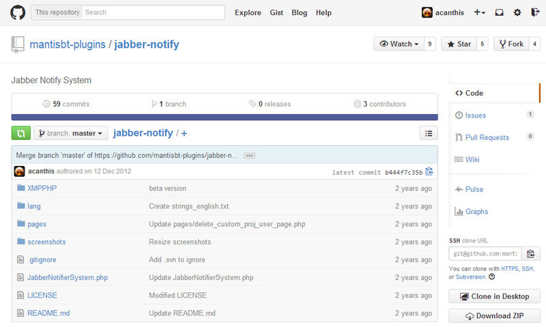Switch clone URL to Subversion
The width and height of the screenshot is (546, 327).
point(470,277)
